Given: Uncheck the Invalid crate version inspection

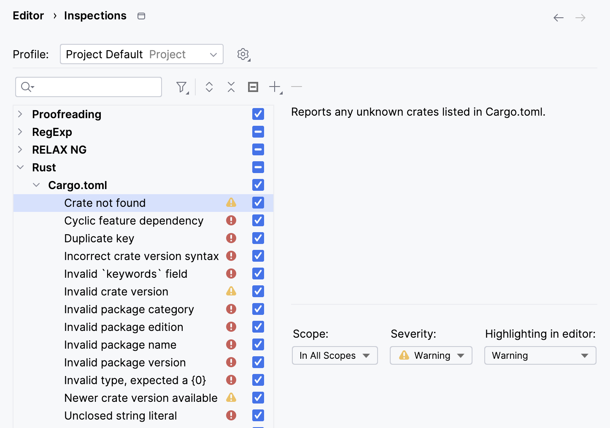Looking at the screenshot, I should click(x=258, y=291).
